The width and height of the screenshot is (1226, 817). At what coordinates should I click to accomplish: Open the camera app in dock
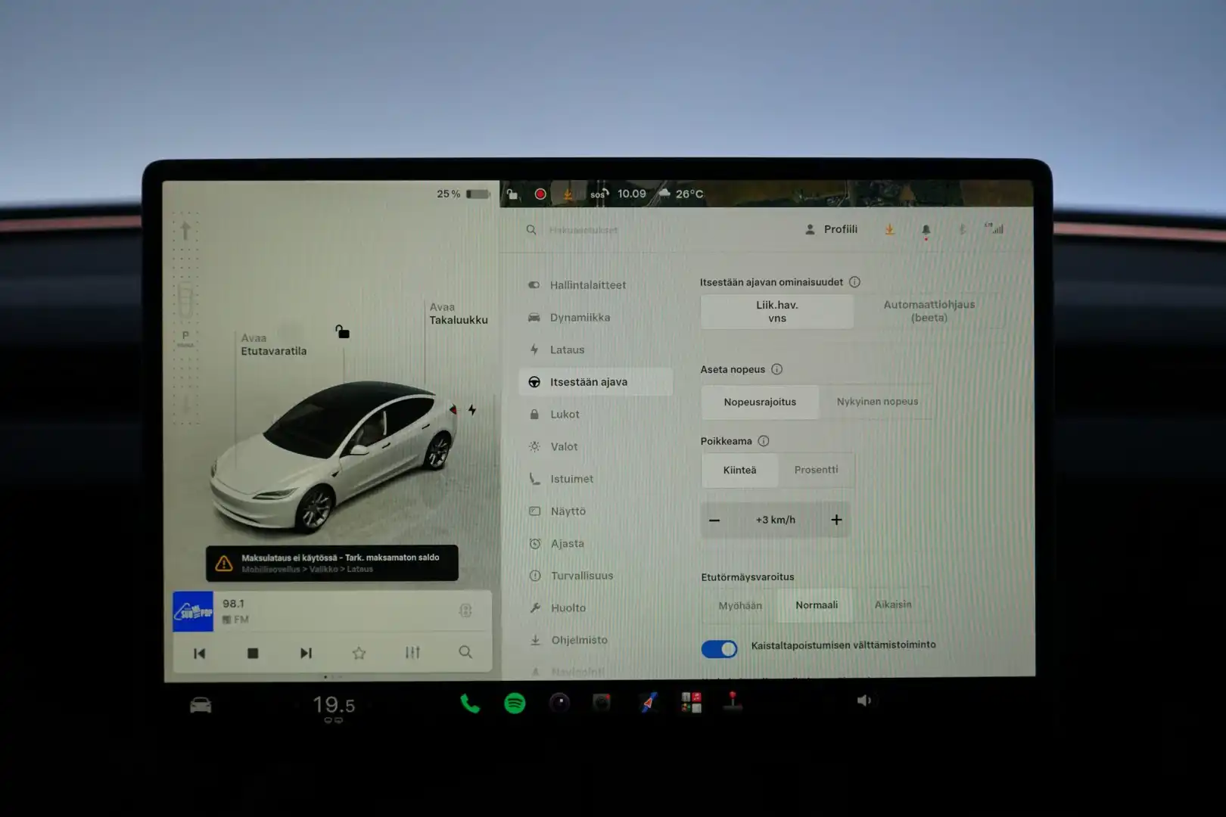click(x=559, y=703)
